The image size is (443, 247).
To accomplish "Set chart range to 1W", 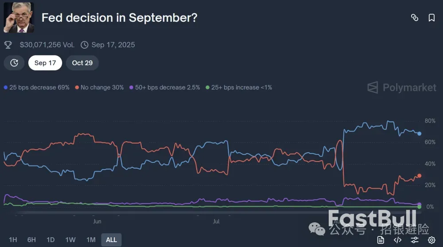I will point(70,240).
